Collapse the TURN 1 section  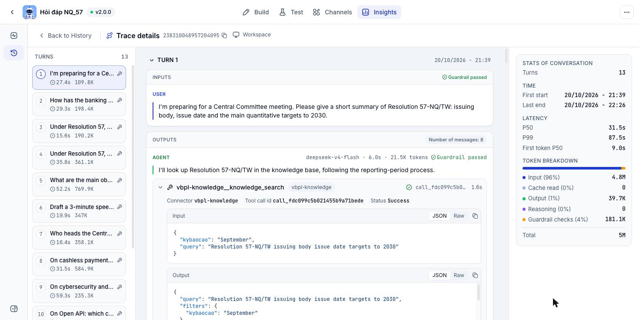[x=152, y=60]
